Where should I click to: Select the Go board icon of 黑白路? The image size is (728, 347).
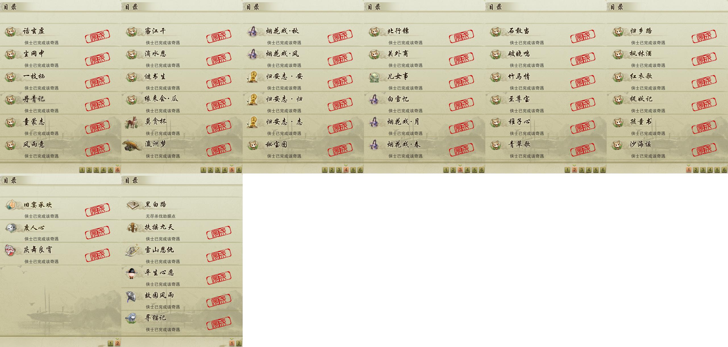click(132, 205)
